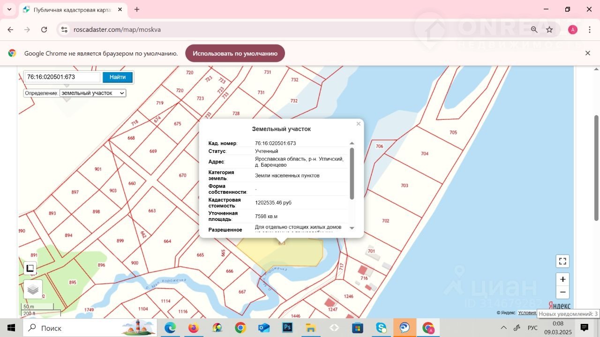Open a new browser tab
600x337 pixels.
pos(137,9)
